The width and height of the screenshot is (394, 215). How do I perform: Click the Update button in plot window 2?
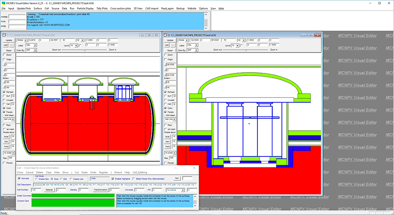point(170,40)
